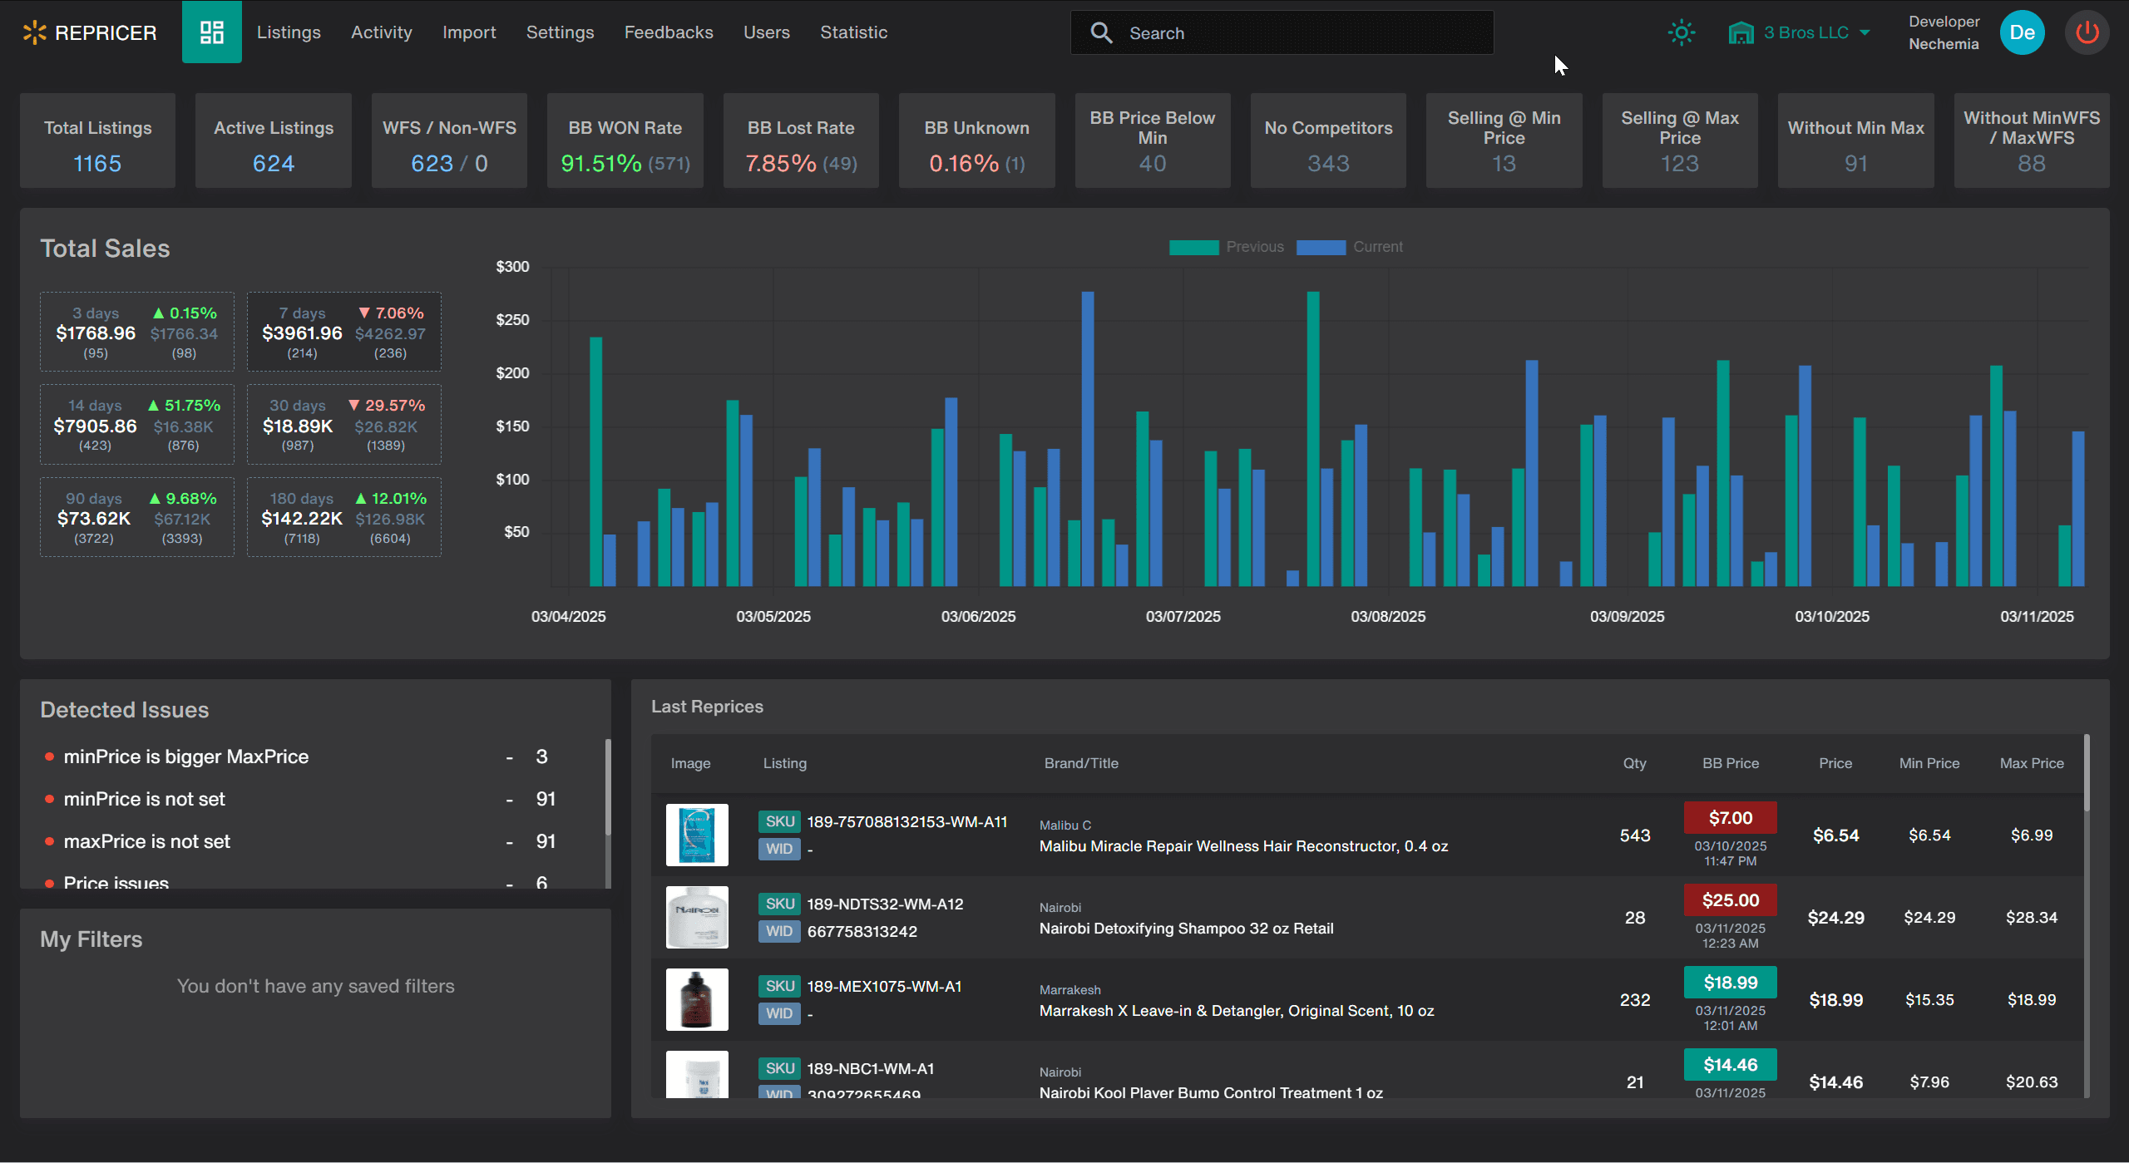Open the BB Lost Rate card
2129x1163 pixels.
point(801,140)
